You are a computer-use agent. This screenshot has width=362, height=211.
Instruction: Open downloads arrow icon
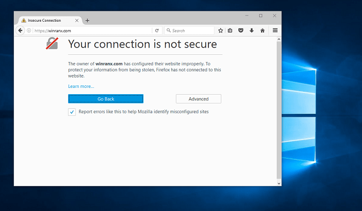[252, 31]
